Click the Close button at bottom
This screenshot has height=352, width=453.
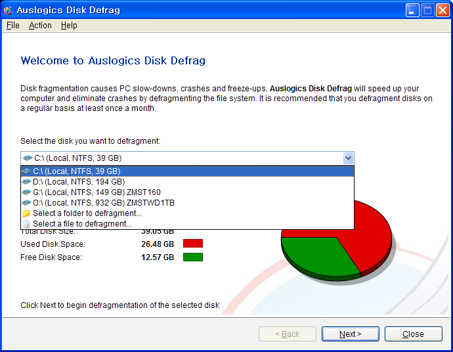413,334
